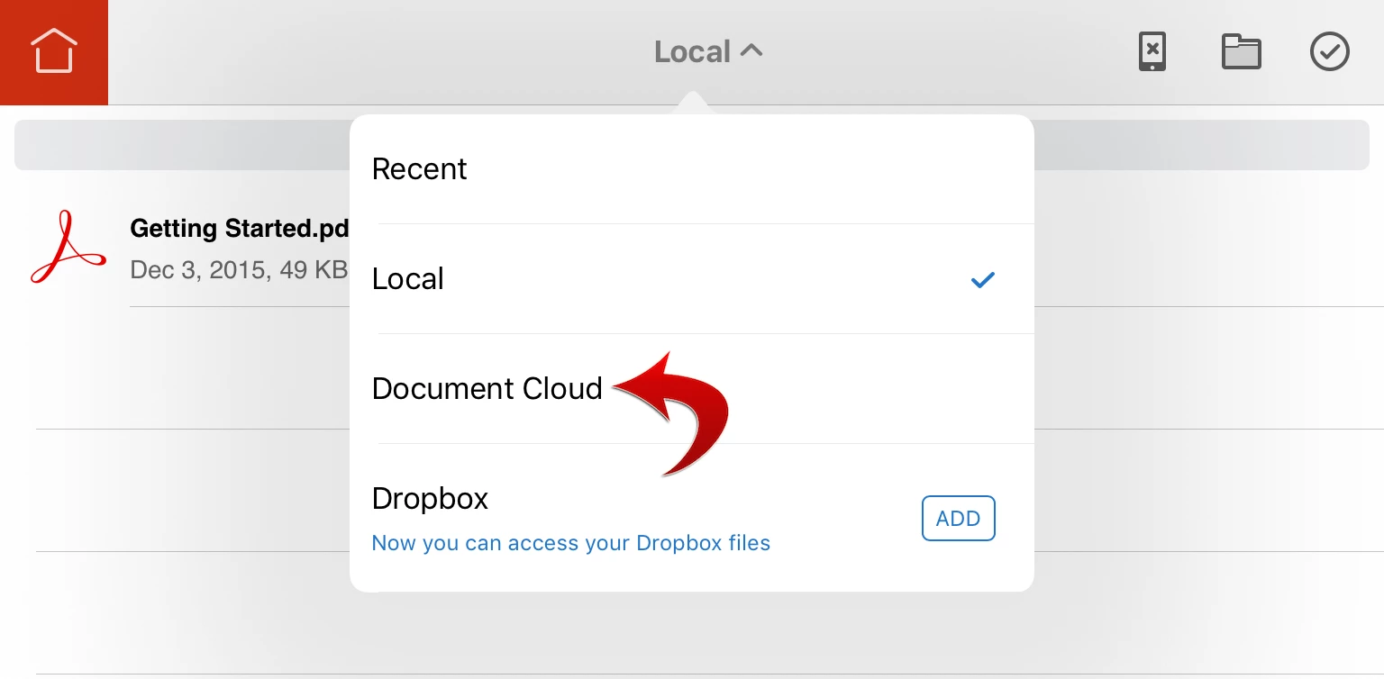The height and width of the screenshot is (679, 1384).
Task: Tap the red Home icon
Action: click(x=54, y=52)
